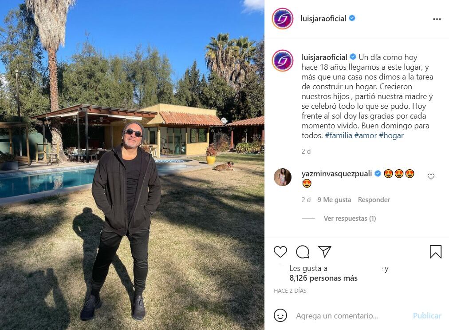
Task: Click the Publicar button
Action: (427, 316)
